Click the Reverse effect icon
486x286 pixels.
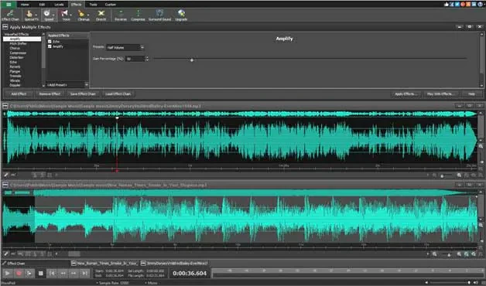tap(121, 15)
